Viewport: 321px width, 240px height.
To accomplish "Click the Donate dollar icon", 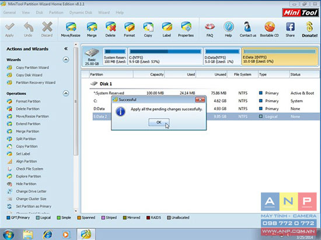I will point(310,30).
